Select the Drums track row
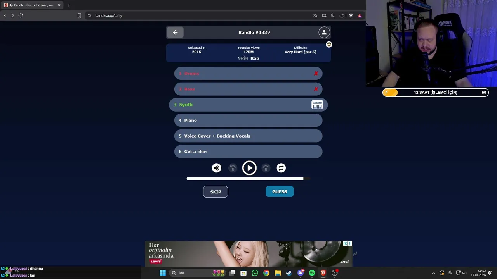497x279 pixels. [248, 74]
